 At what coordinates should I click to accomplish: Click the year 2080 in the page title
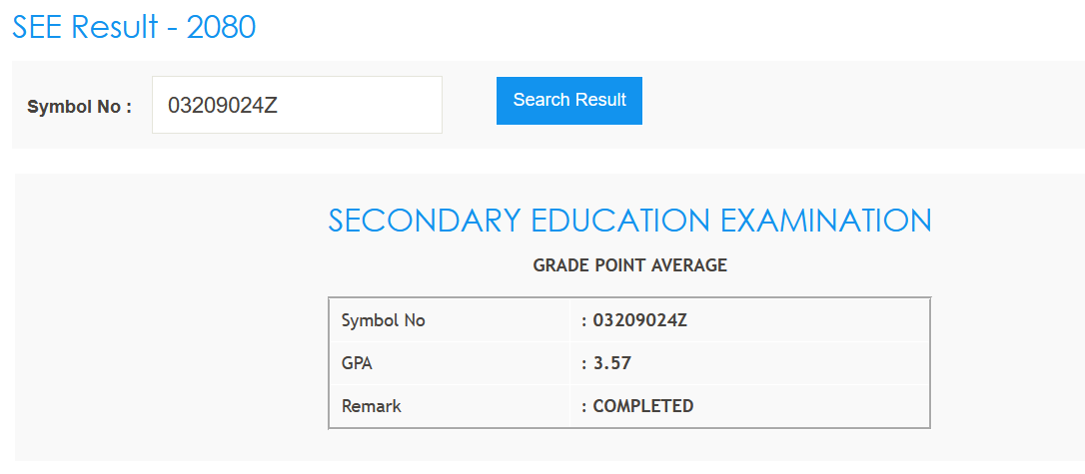[221, 27]
